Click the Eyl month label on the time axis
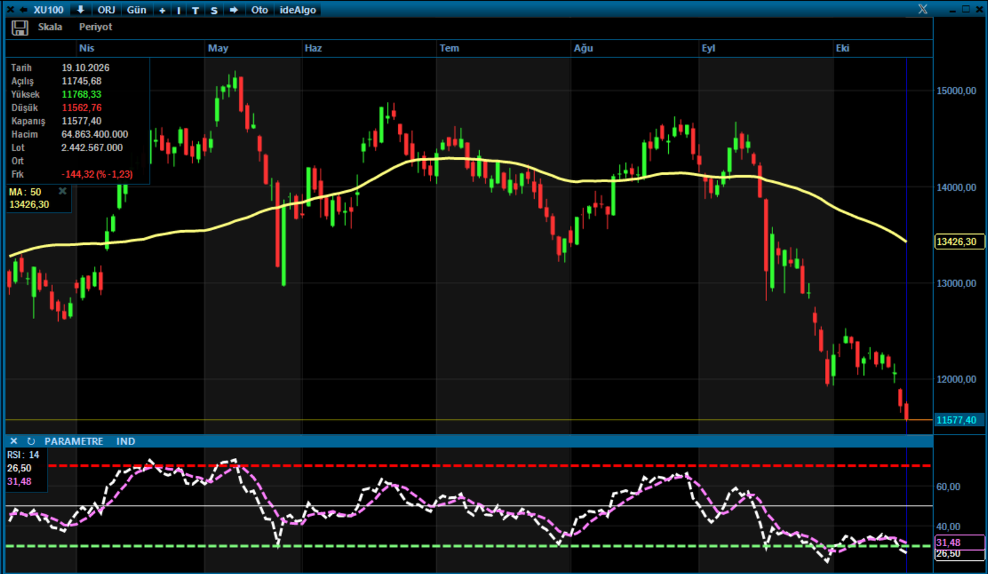 tap(708, 48)
